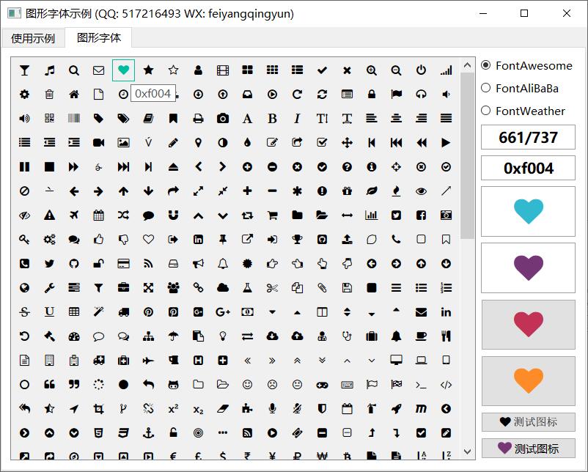Viewport: 588px width, 472px height.
Task: Click the shopping cart icon
Action: (272, 215)
